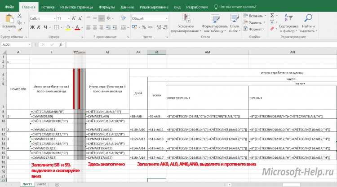
Task: Align text to middle vertically
Action: tap(95, 18)
